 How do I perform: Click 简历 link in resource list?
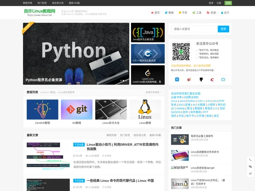coord(174,116)
